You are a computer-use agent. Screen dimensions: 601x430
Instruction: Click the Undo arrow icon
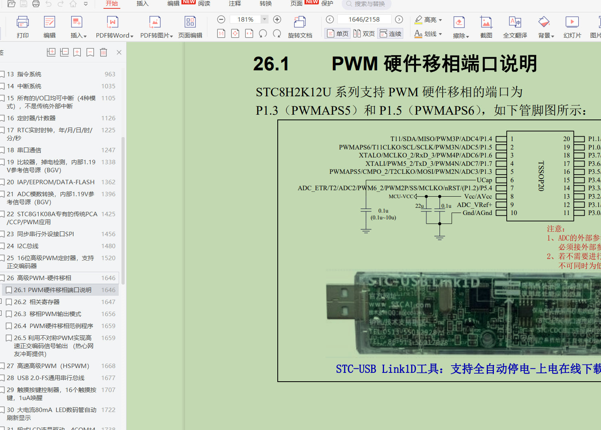click(x=48, y=4)
